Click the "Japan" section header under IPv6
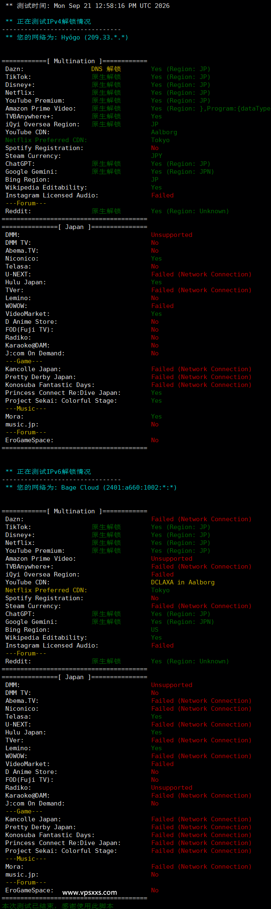The width and height of the screenshot is (271, 909). point(74,677)
